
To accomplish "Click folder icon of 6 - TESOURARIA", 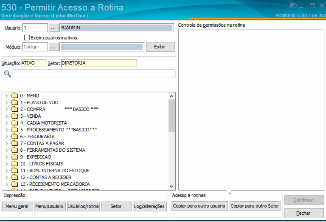I will pos(14,136).
